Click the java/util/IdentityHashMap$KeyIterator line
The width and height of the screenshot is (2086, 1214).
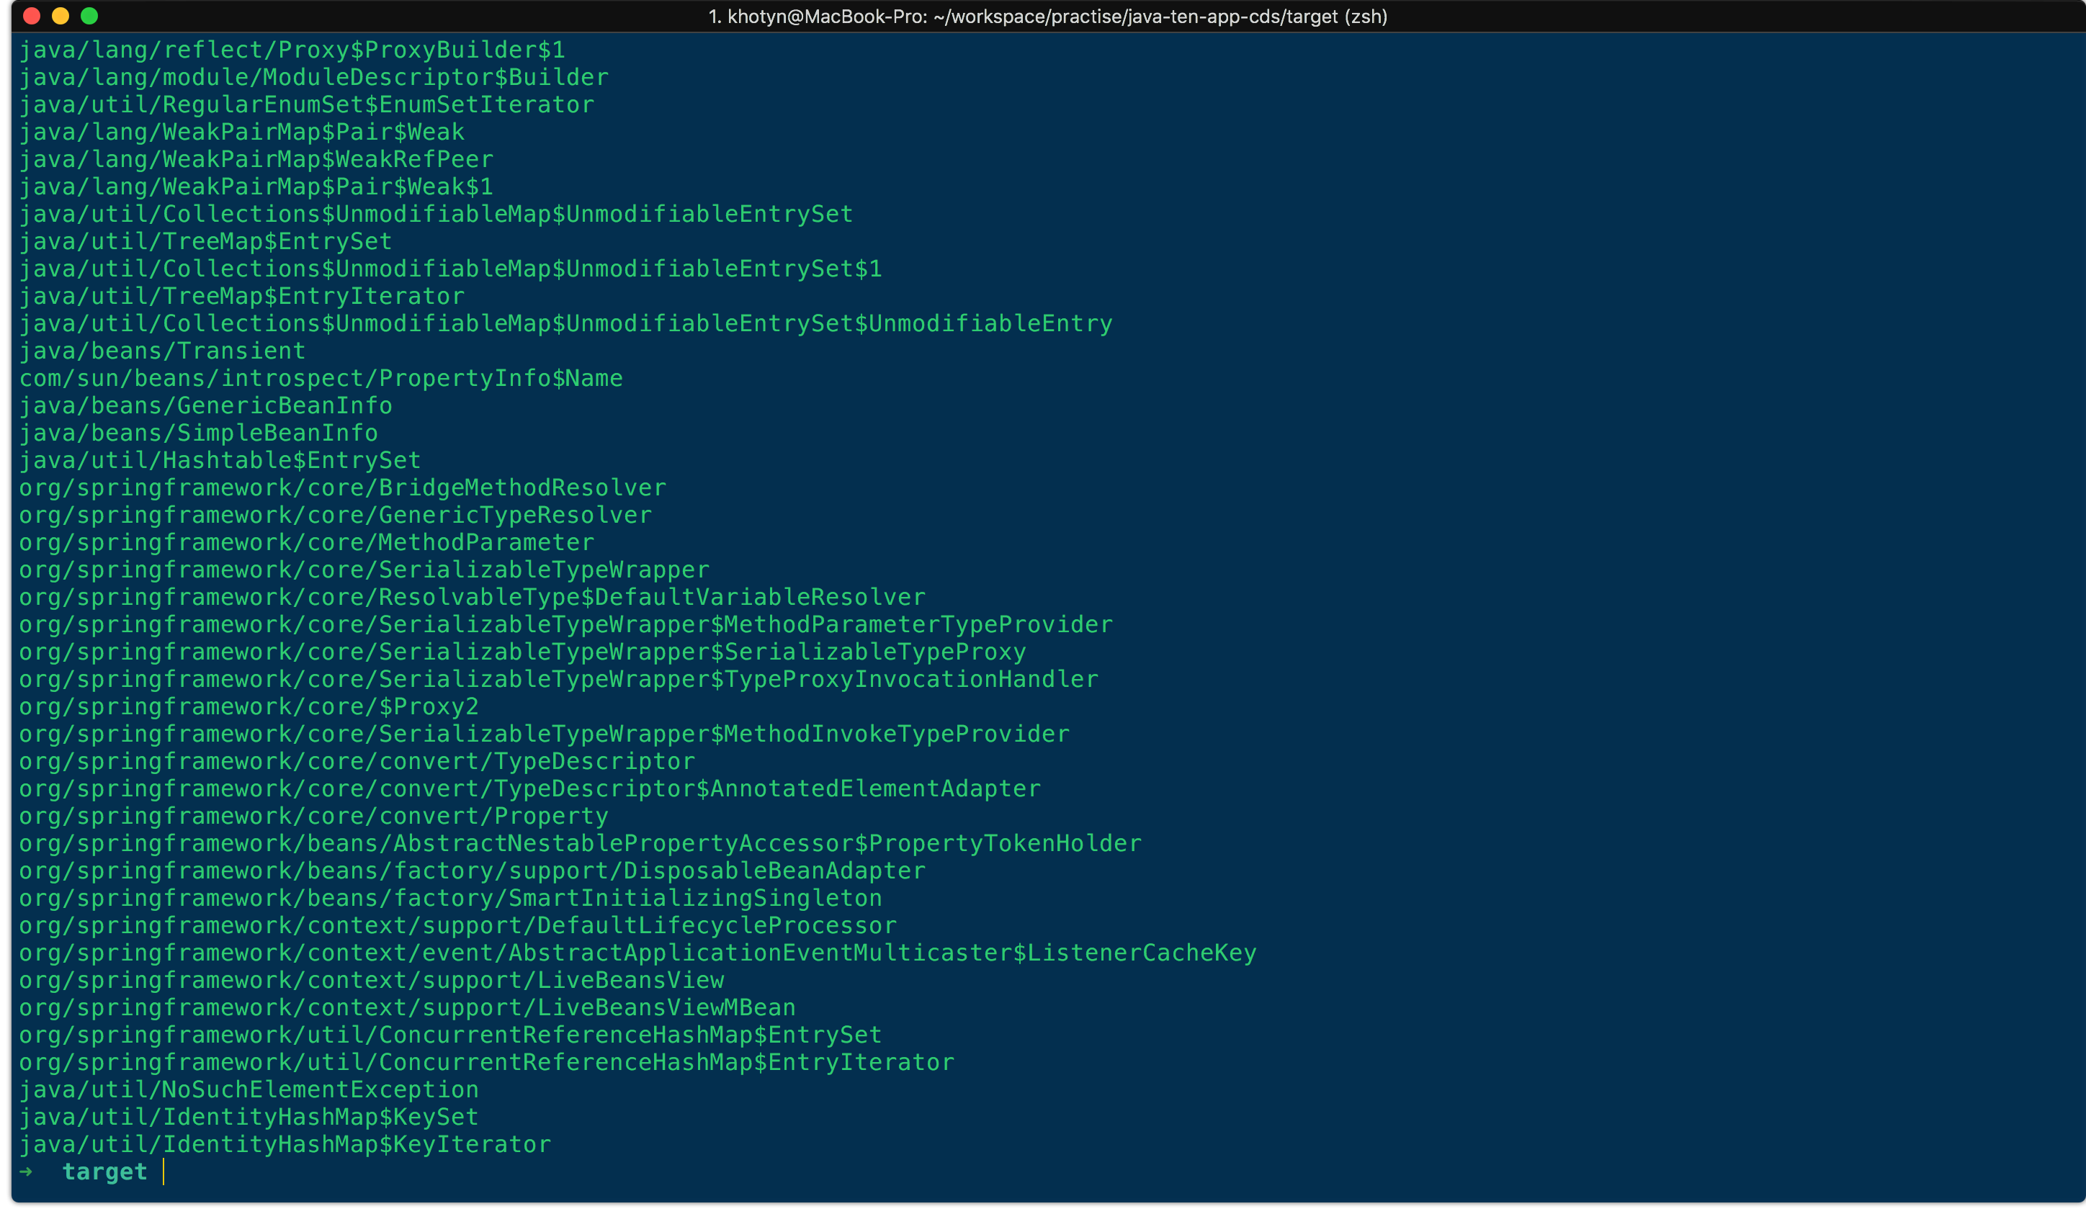tap(285, 1144)
